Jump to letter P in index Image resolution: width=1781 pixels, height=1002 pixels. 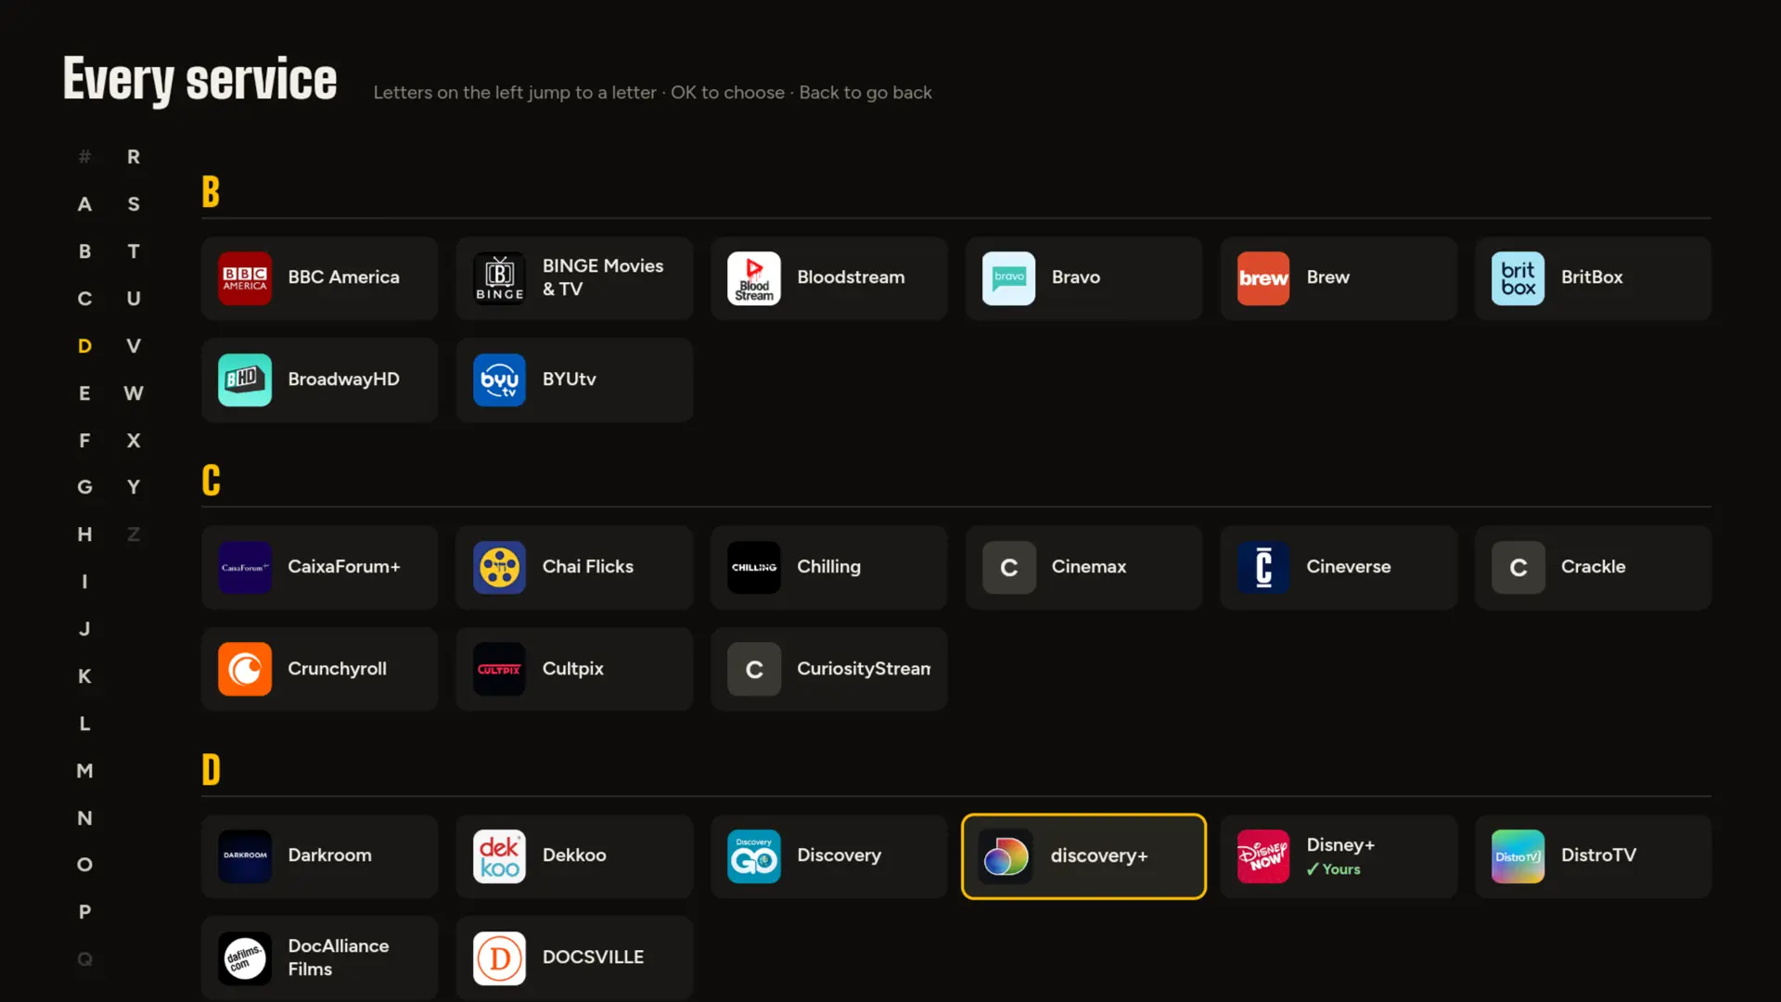coord(84,912)
